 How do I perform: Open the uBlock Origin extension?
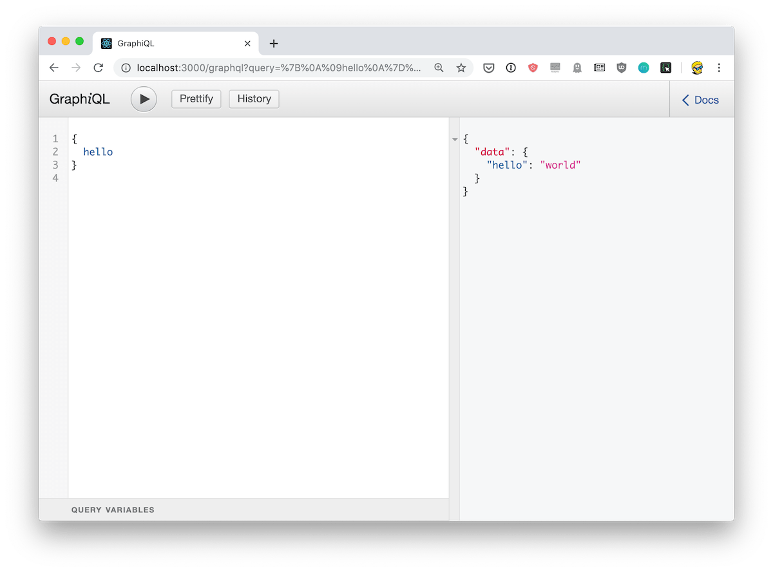pyautogui.click(x=622, y=68)
